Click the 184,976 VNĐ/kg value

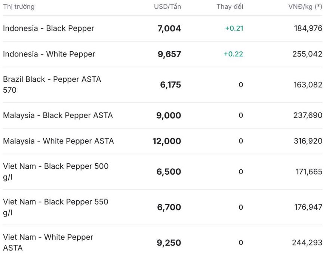click(308, 28)
